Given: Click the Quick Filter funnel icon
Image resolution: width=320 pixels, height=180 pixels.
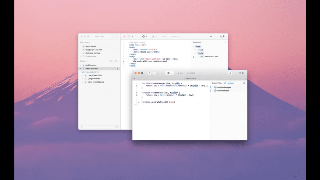Looking at the screenshot, I should tap(225, 83).
